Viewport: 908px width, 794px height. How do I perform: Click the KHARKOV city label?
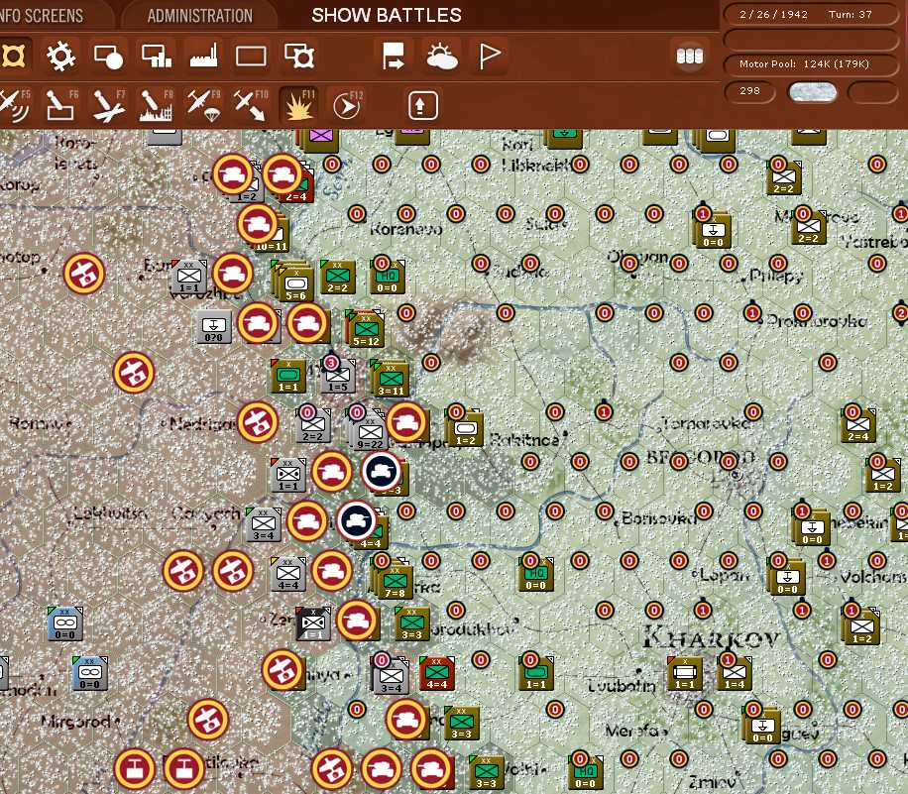click(x=711, y=638)
